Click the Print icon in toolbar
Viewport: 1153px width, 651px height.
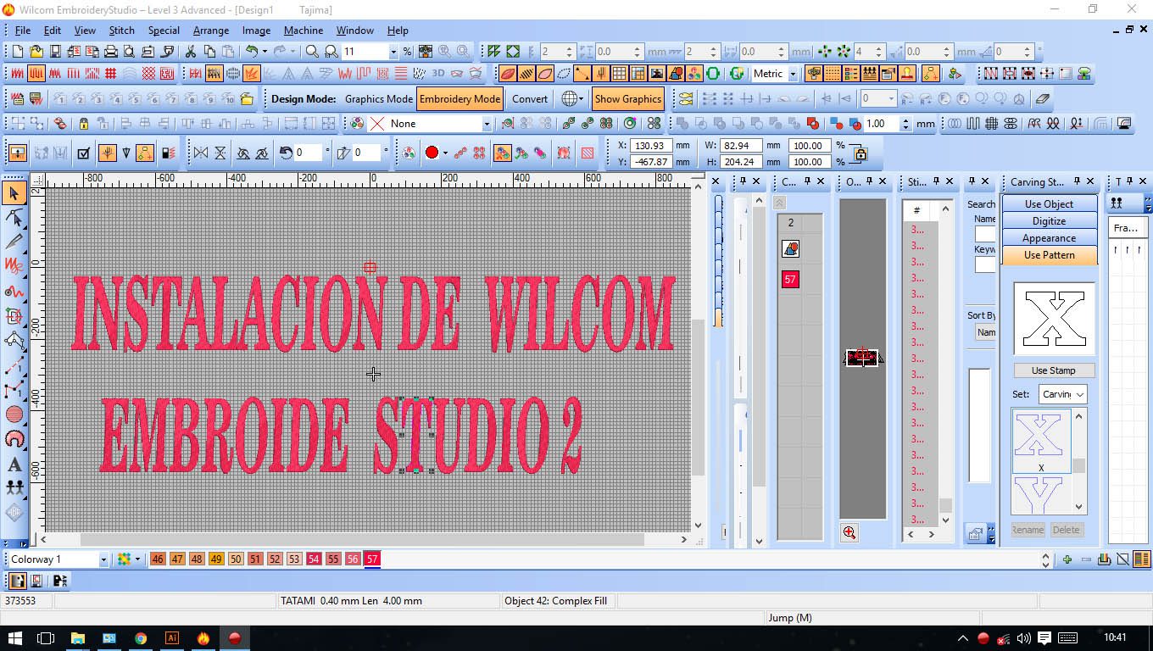coord(111,52)
